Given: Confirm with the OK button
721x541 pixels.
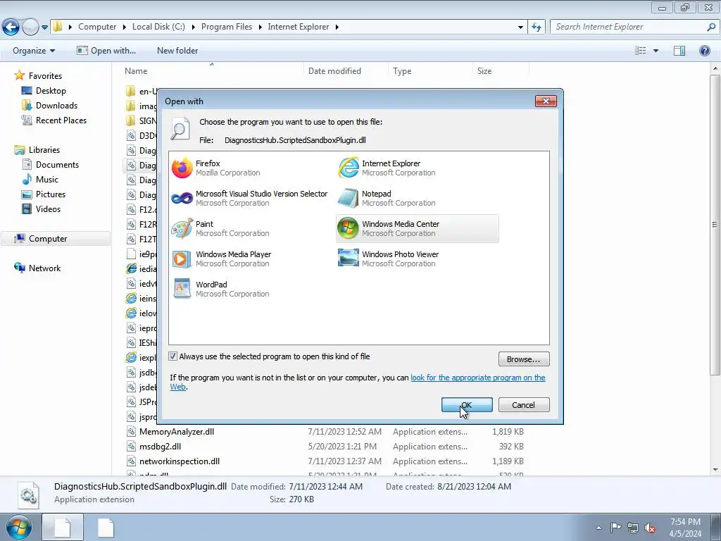Looking at the screenshot, I should tap(466, 405).
